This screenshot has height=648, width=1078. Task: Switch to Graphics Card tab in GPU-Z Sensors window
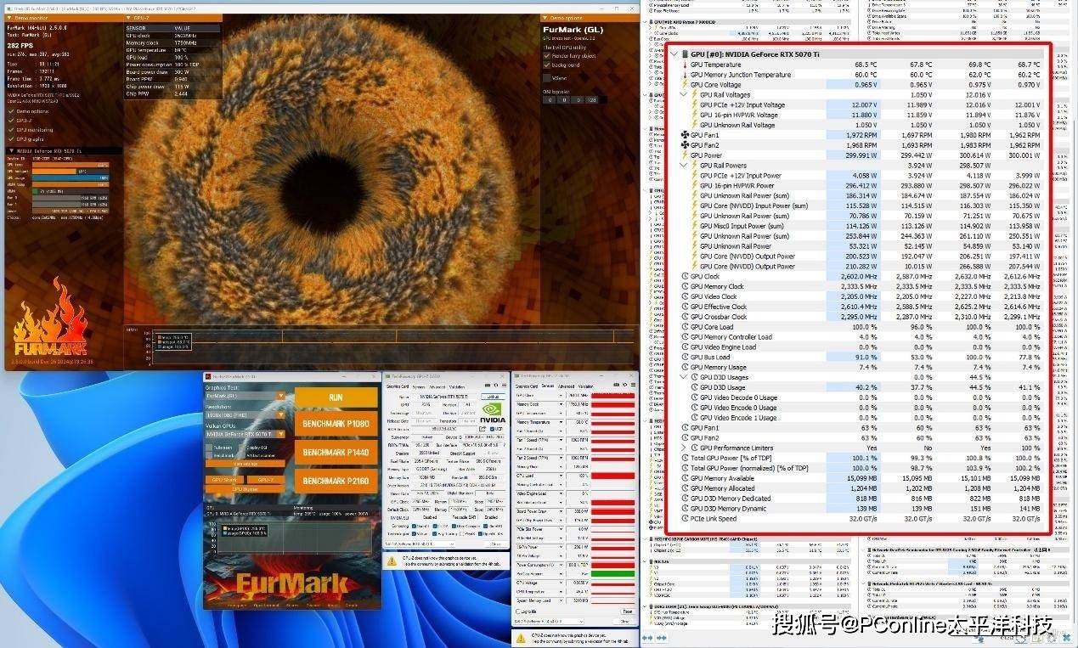[x=527, y=386]
